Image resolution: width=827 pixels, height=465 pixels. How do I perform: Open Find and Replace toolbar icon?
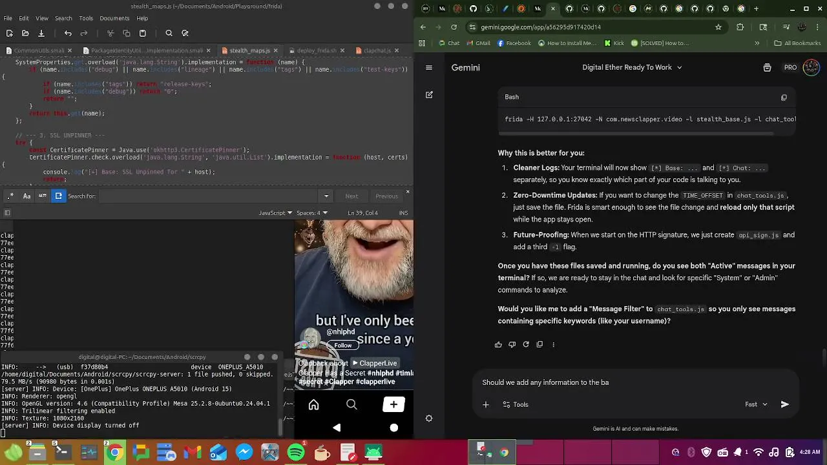point(185,33)
